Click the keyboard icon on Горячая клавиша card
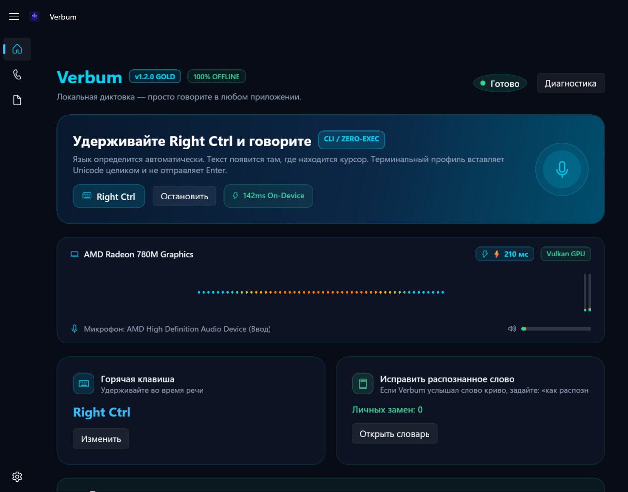The width and height of the screenshot is (628, 492). pos(84,384)
